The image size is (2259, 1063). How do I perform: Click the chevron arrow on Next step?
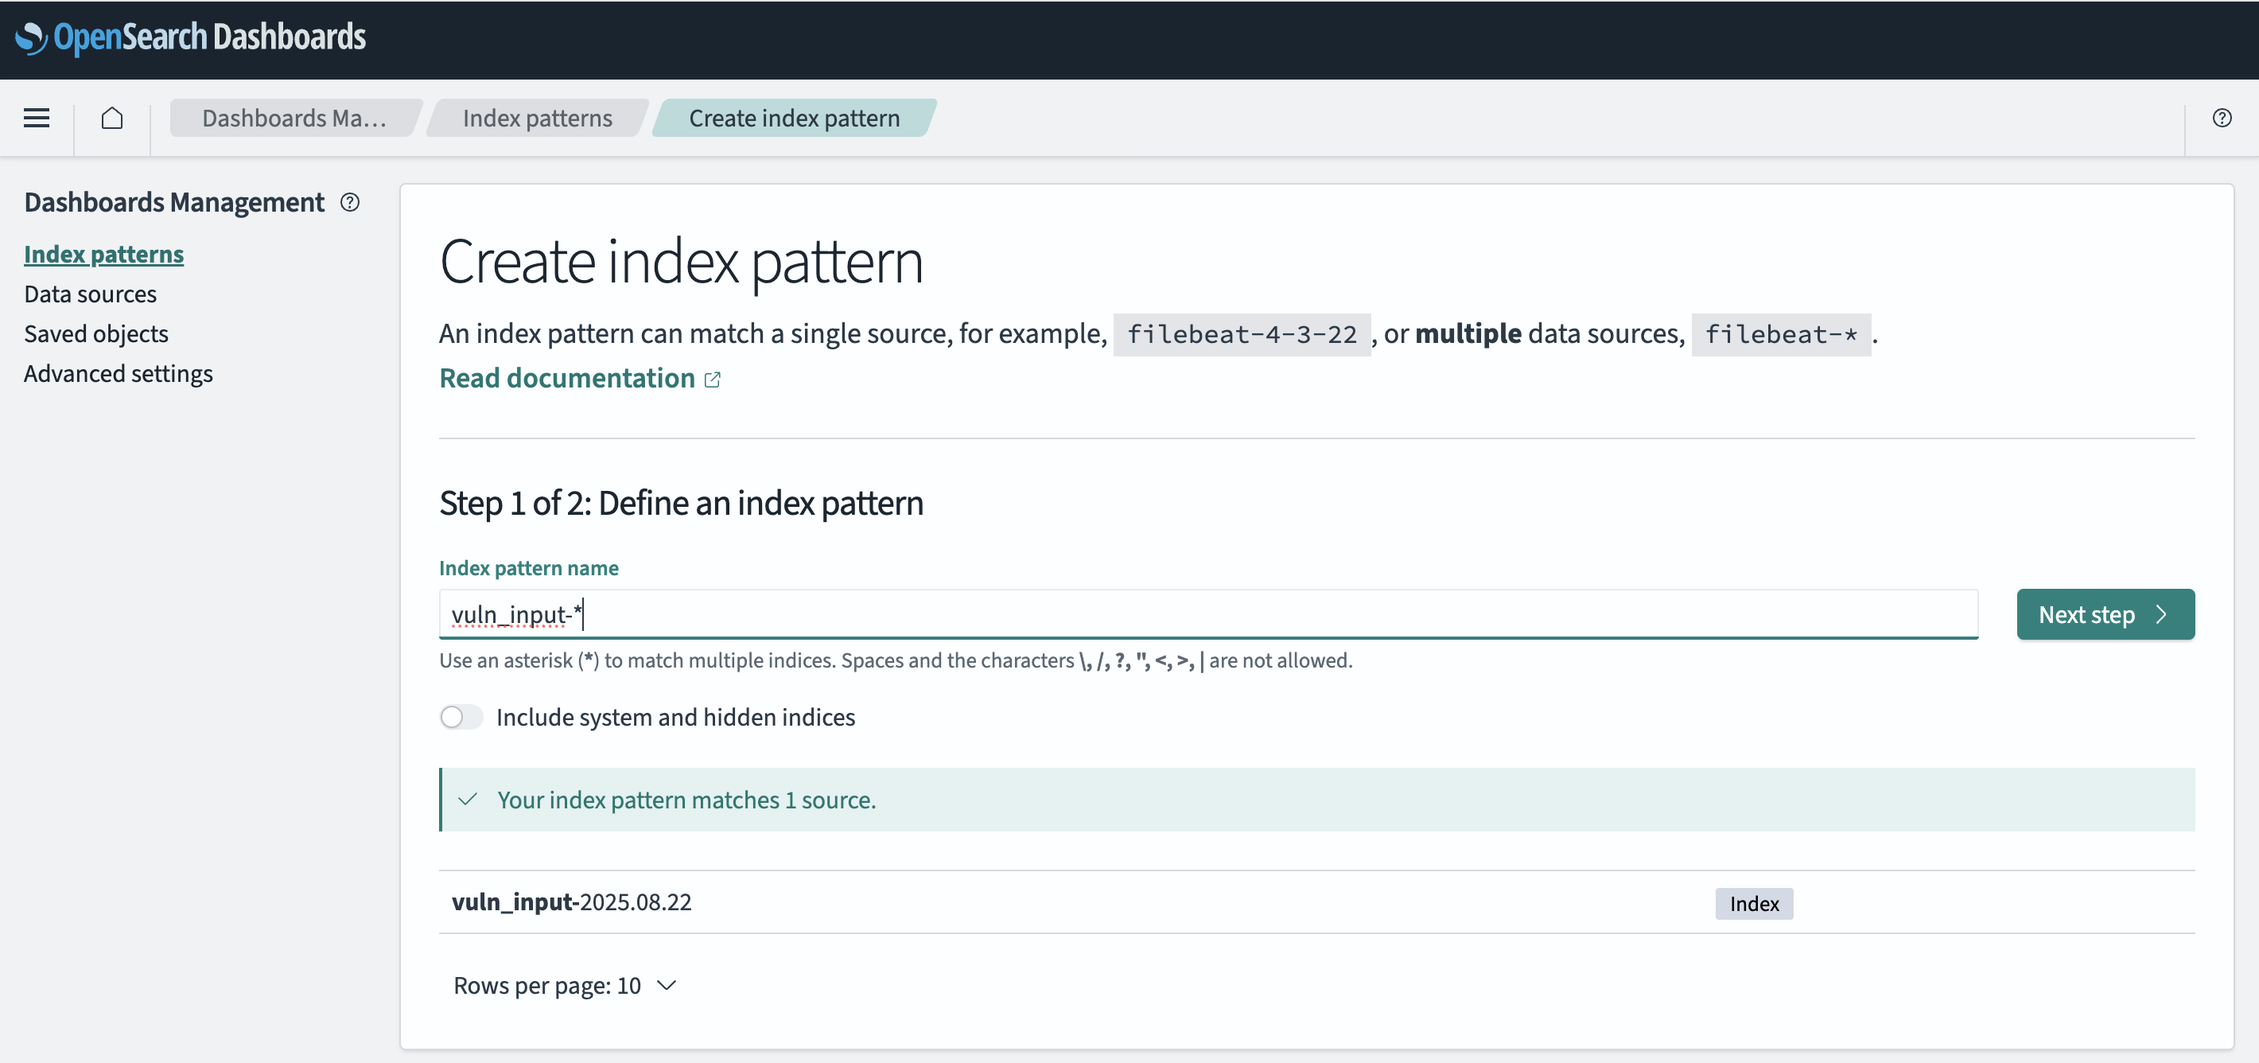(x=2162, y=614)
